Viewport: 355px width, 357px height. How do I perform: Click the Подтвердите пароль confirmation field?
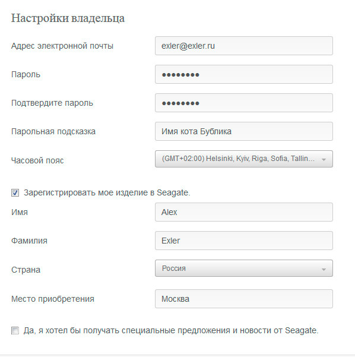tap(244, 103)
